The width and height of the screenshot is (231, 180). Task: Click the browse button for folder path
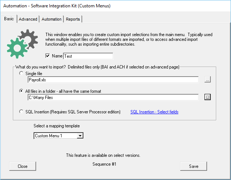(x=208, y=97)
